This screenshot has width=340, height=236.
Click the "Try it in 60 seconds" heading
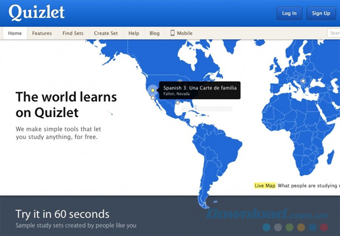tap(62, 214)
